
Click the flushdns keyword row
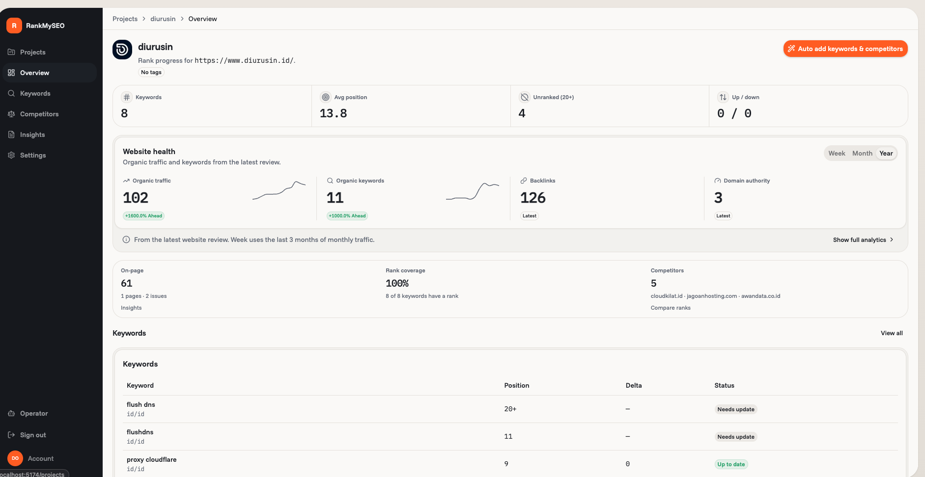(x=510, y=436)
